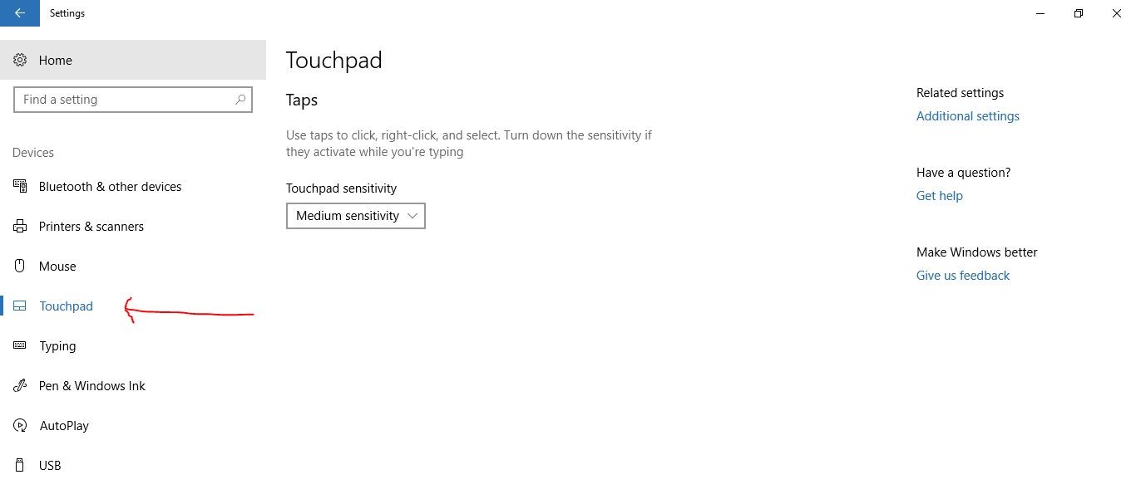Click the Get help link
The image size is (1136, 499).
[939, 195]
